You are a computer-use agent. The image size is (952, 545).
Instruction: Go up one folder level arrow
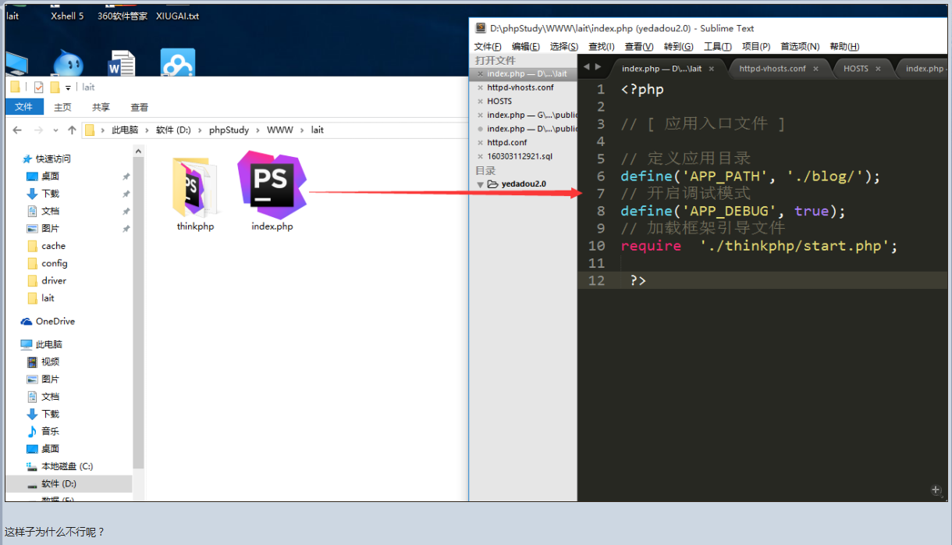pyautogui.click(x=72, y=130)
